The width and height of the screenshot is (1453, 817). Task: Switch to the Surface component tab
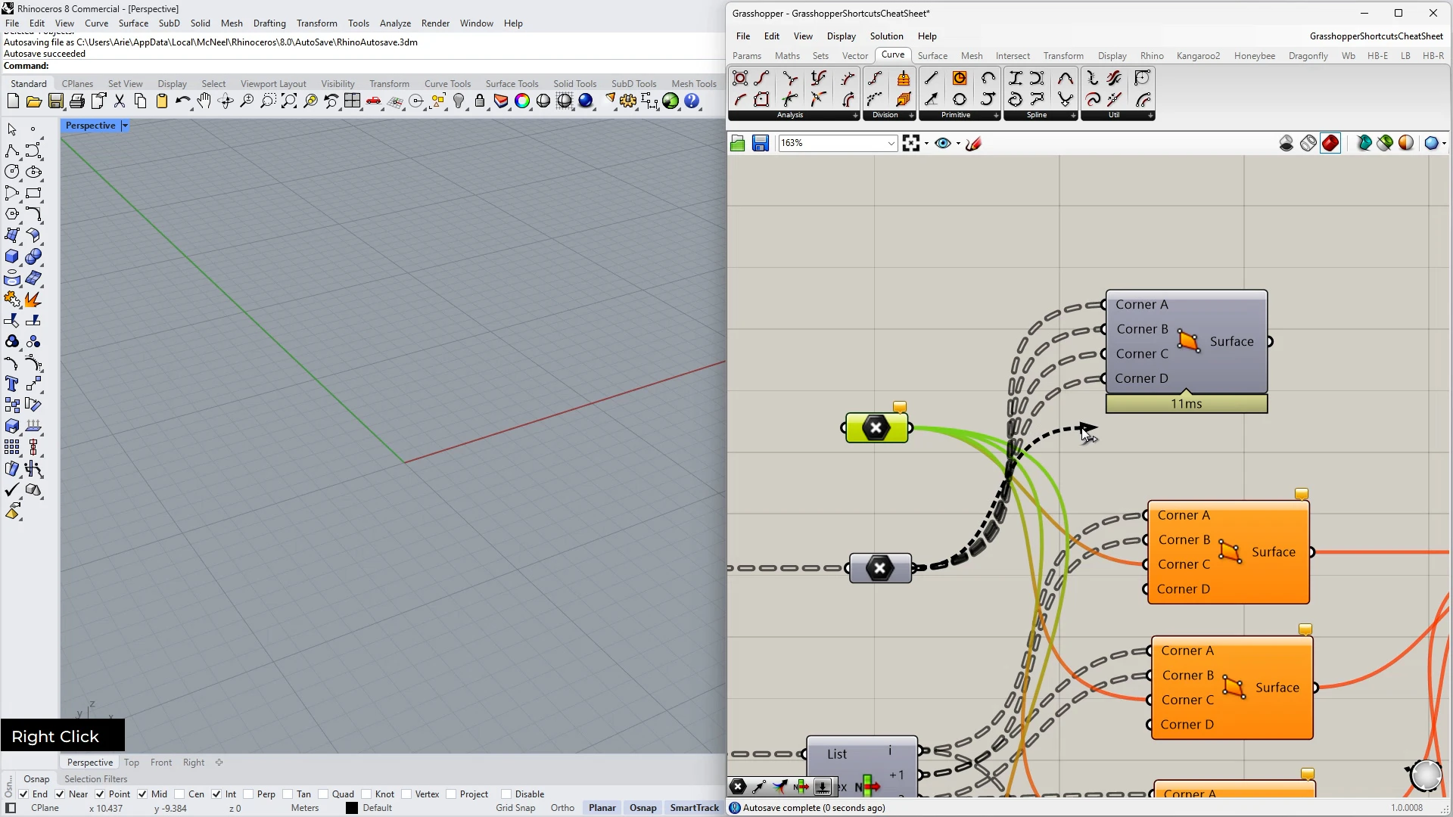click(x=932, y=55)
